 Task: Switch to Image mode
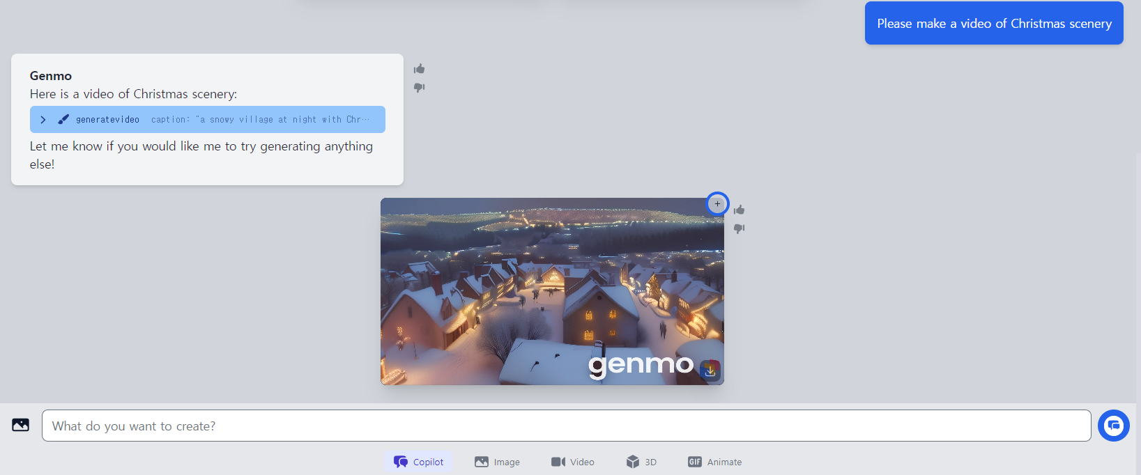(497, 462)
